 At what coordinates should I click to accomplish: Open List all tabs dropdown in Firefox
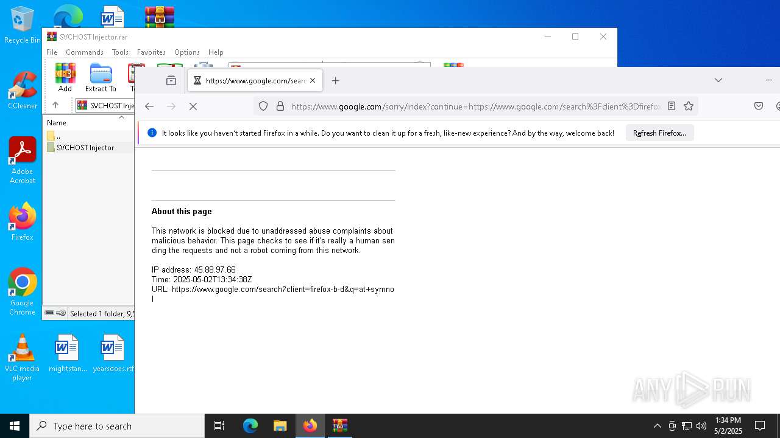pos(718,80)
